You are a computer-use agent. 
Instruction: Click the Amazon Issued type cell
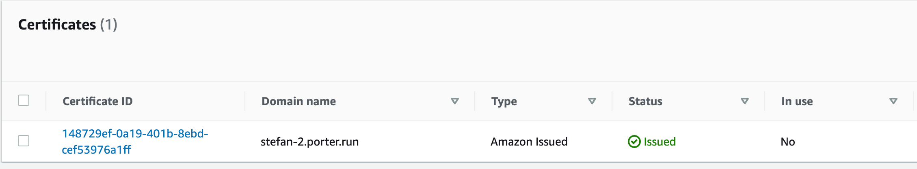529,142
